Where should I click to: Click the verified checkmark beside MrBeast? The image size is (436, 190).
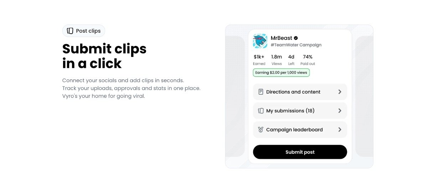[x=296, y=38]
